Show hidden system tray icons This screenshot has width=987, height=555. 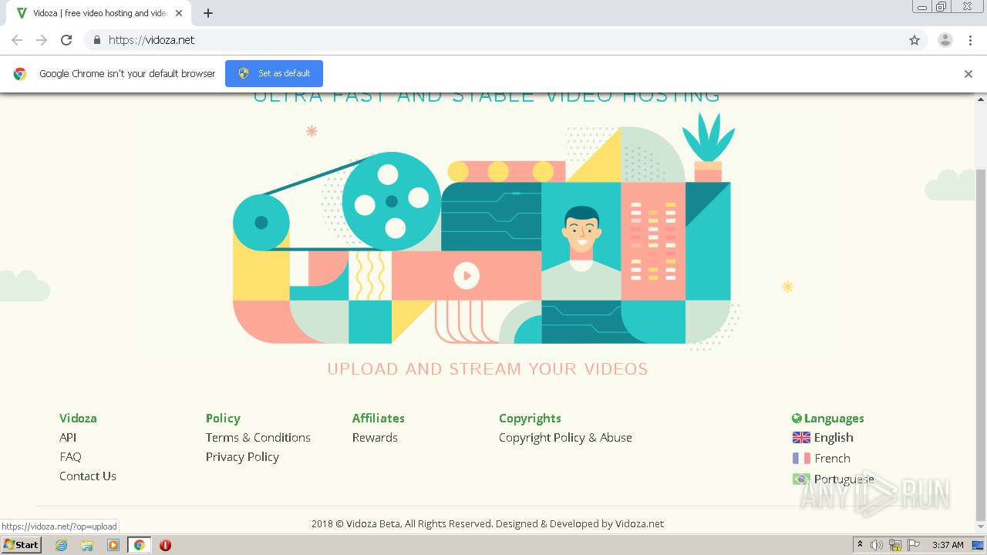[x=860, y=545]
